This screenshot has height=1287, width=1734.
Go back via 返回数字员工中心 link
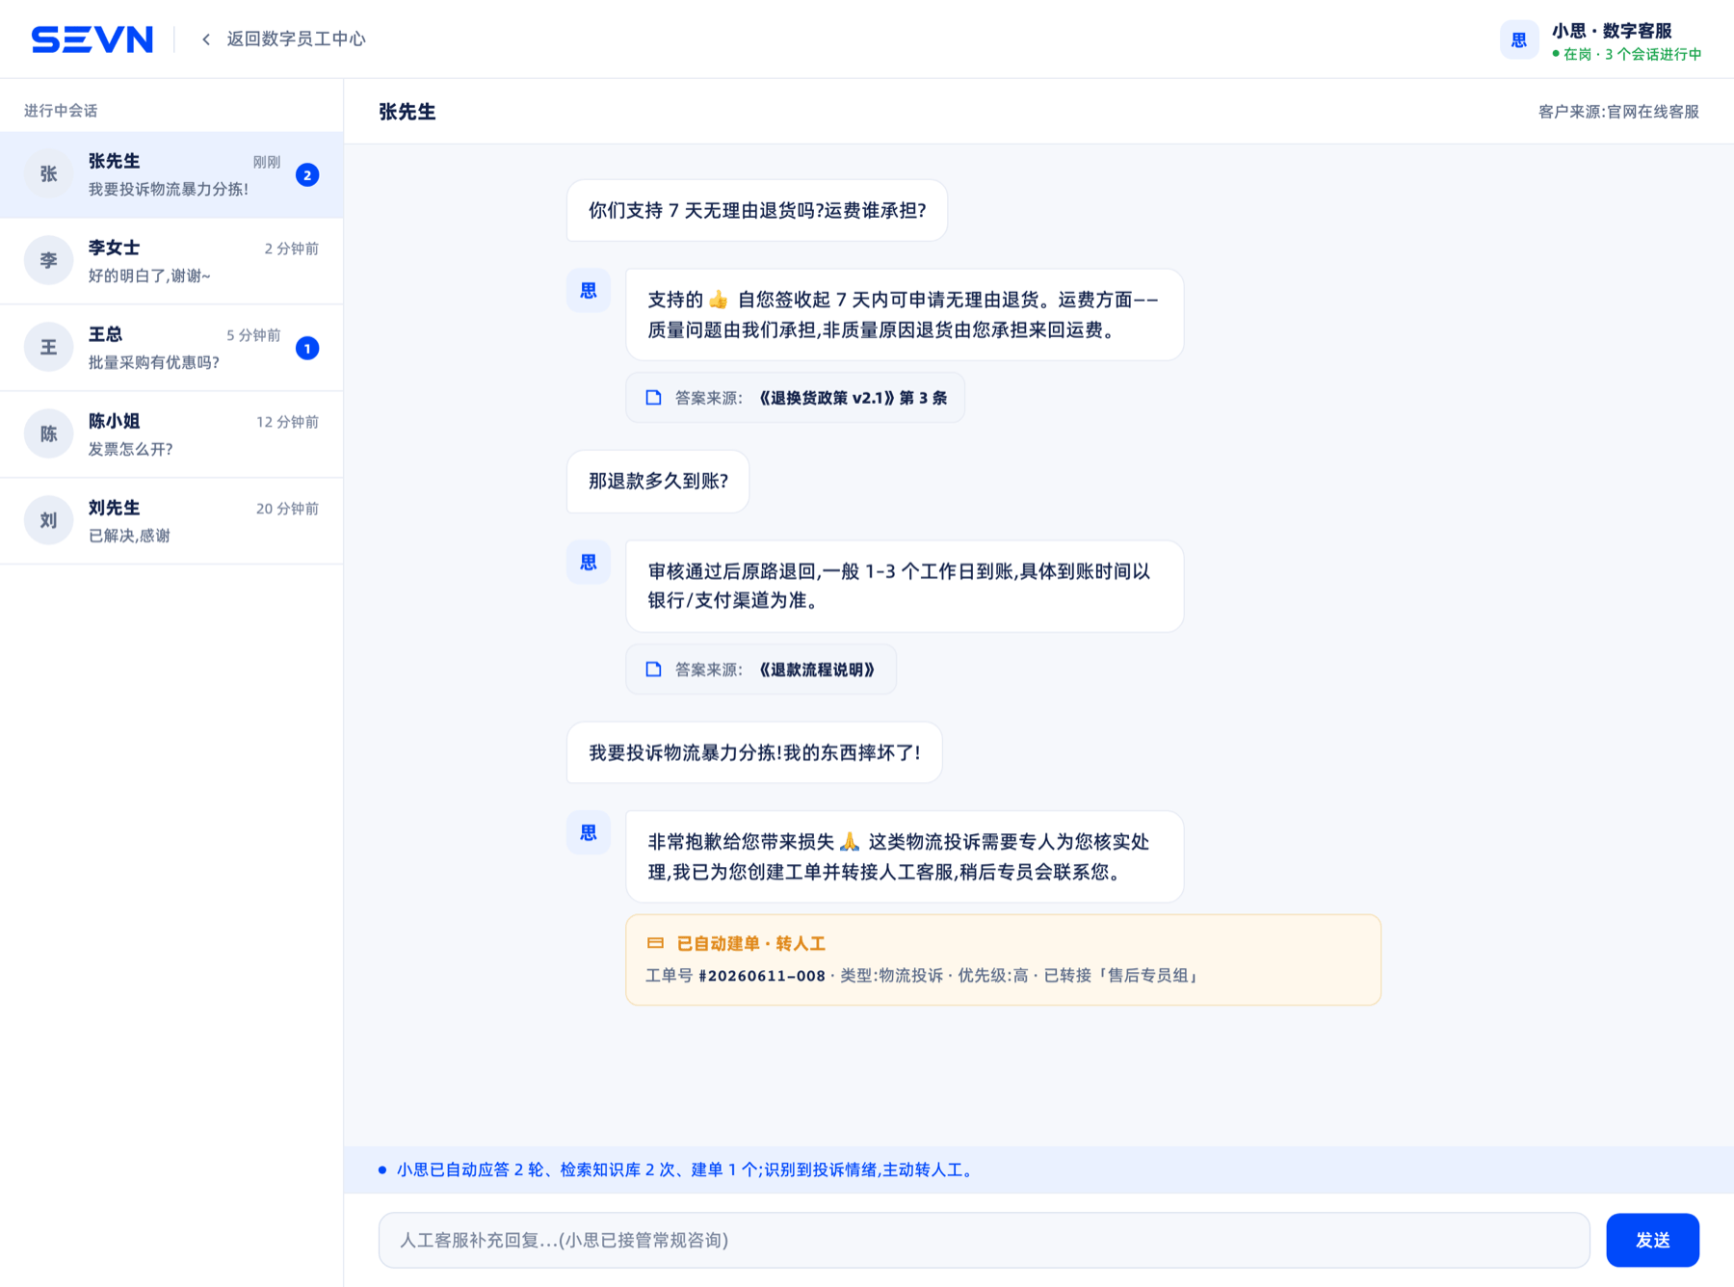(296, 39)
